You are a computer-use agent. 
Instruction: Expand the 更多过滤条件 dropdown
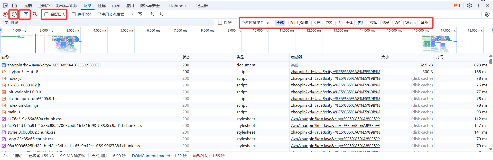(x=255, y=23)
